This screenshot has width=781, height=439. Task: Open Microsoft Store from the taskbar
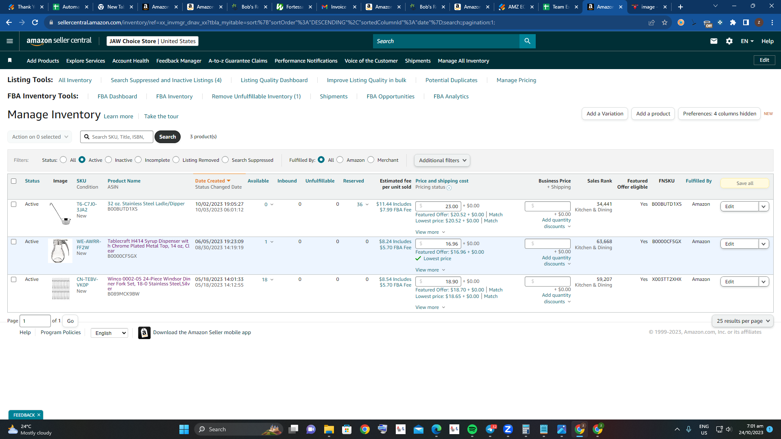pos(347,429)
